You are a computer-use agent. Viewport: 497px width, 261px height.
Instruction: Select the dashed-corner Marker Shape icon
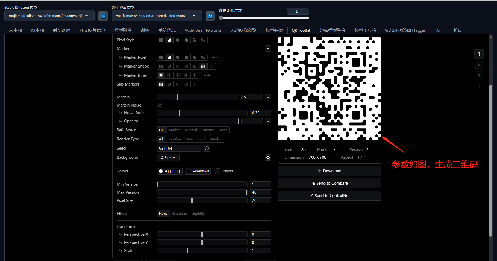(x=203, y=66)
